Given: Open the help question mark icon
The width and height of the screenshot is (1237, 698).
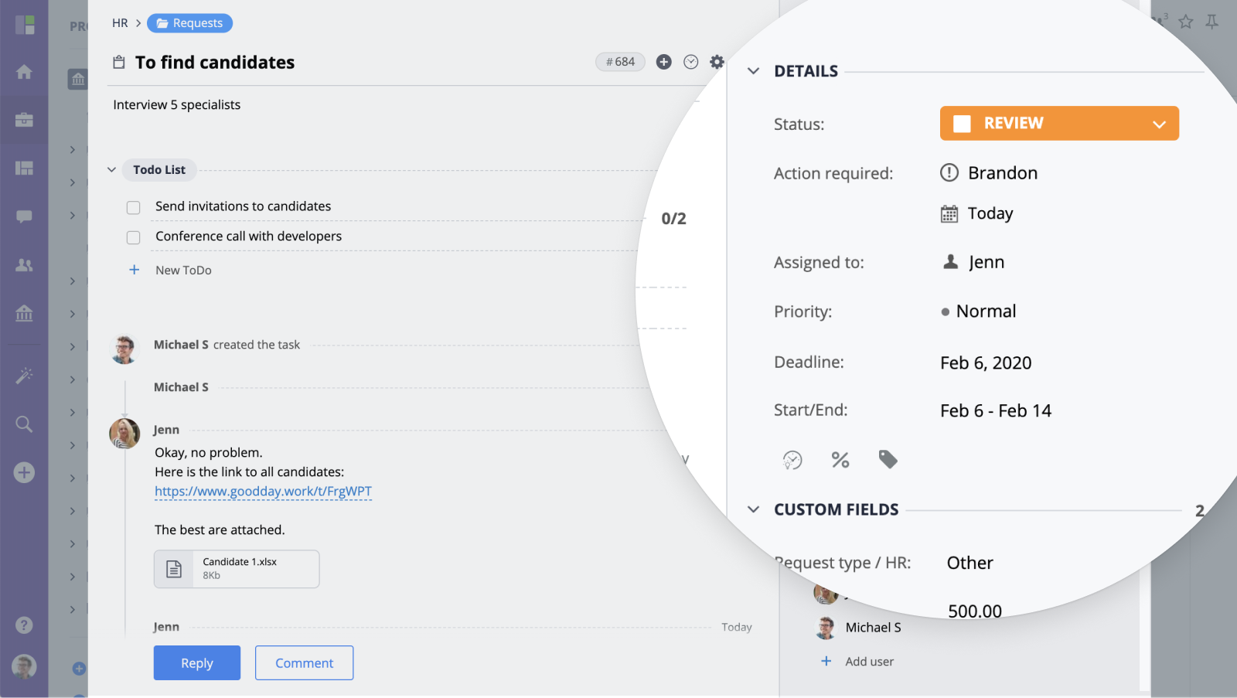Looking at the screenshot, I should (24, 625).
